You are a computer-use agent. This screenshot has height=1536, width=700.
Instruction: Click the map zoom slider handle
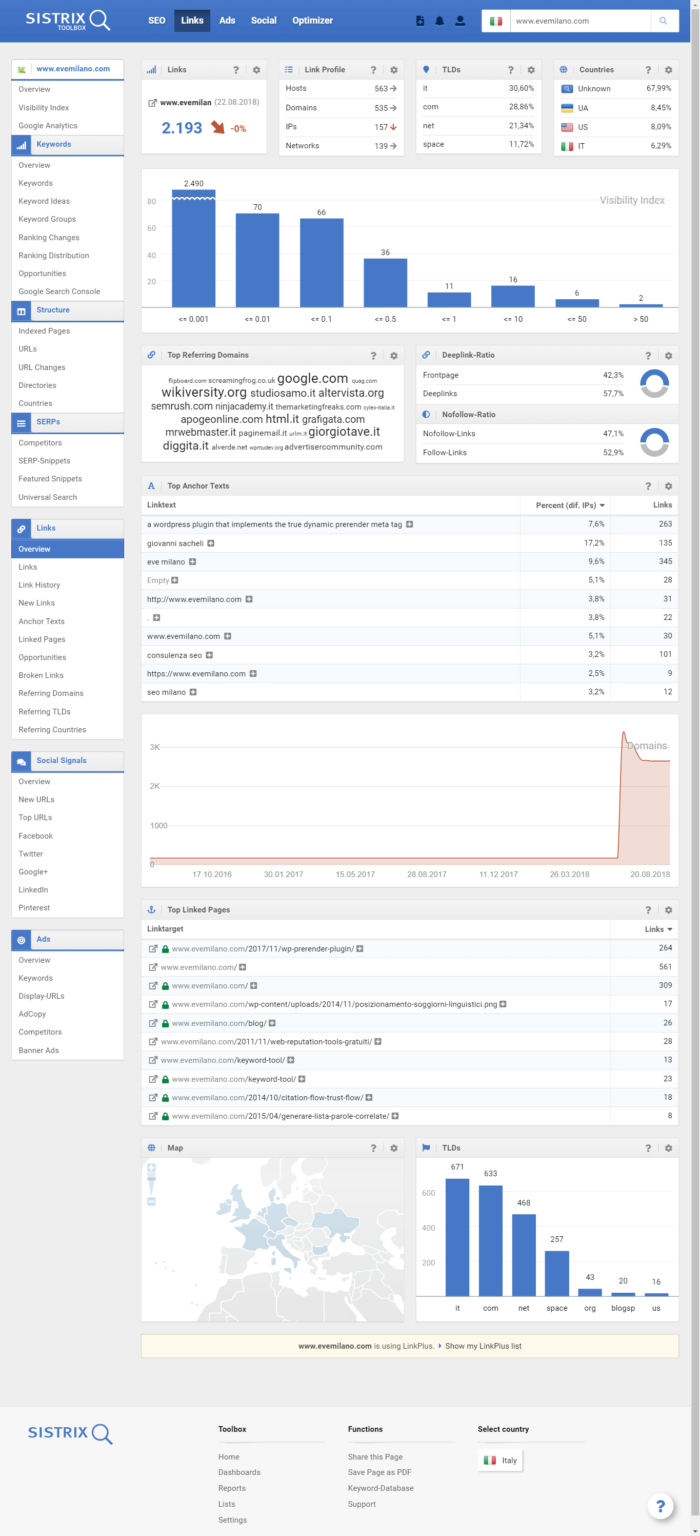pyautogui.click(x=151, y=1179)
